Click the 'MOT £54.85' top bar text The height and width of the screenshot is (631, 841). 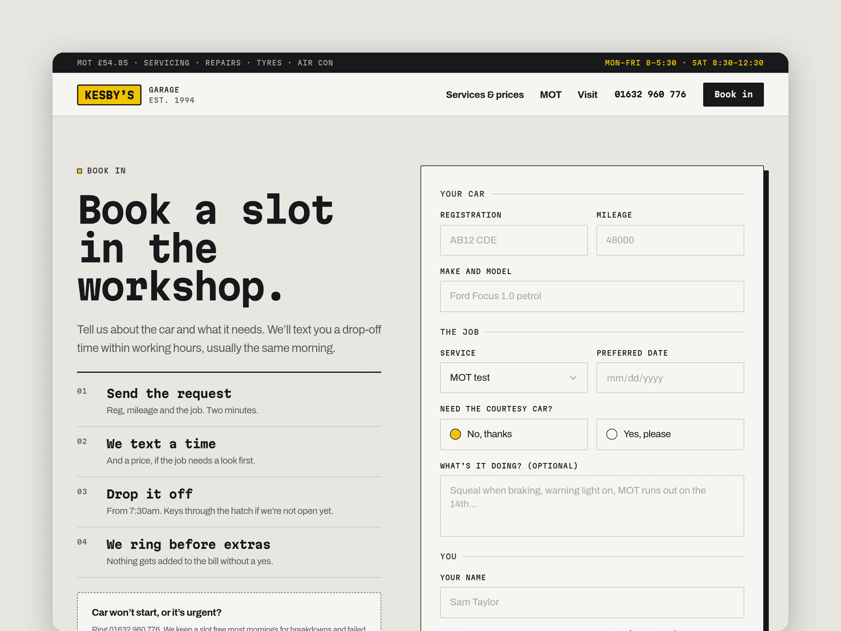[x=102, y=63]
